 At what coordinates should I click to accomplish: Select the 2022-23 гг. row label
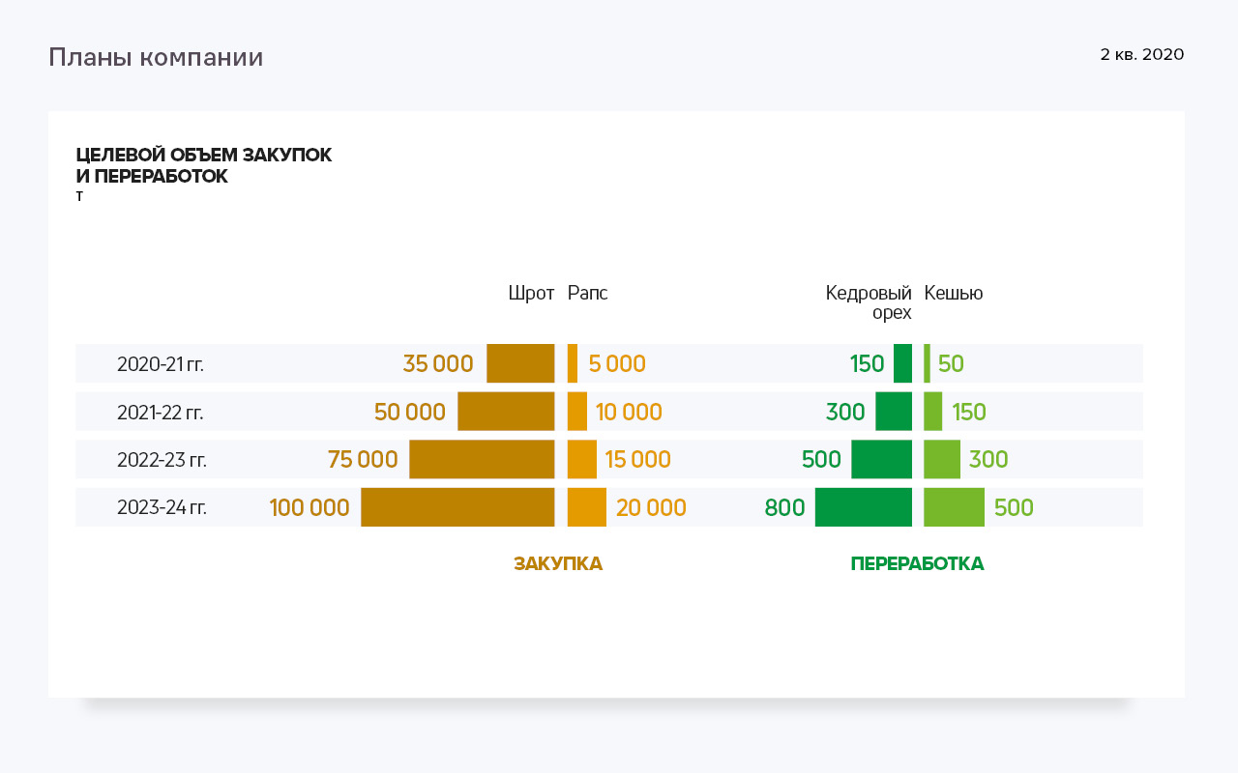(x=162, y=460)
